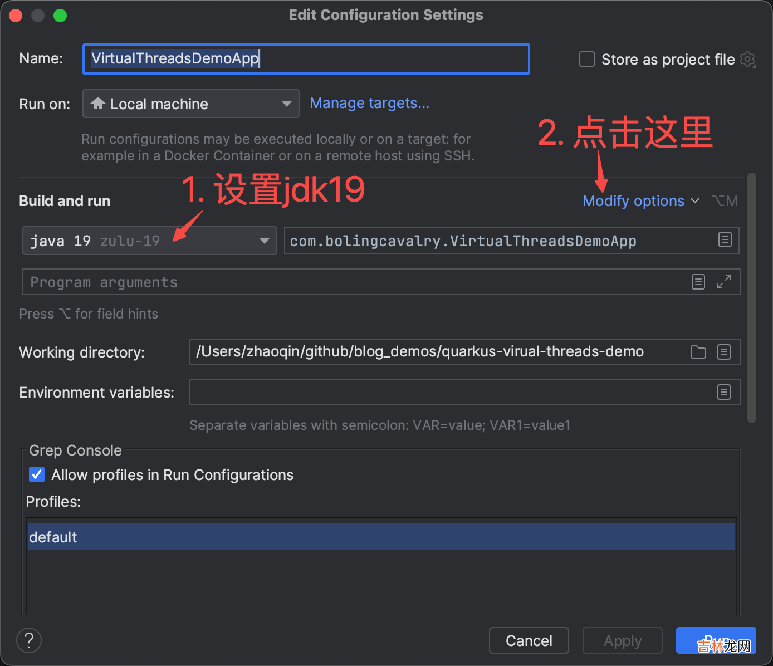Open the Environment variables editor icon
The height and width of the screenshot is (666, 773).
point(724,392)
